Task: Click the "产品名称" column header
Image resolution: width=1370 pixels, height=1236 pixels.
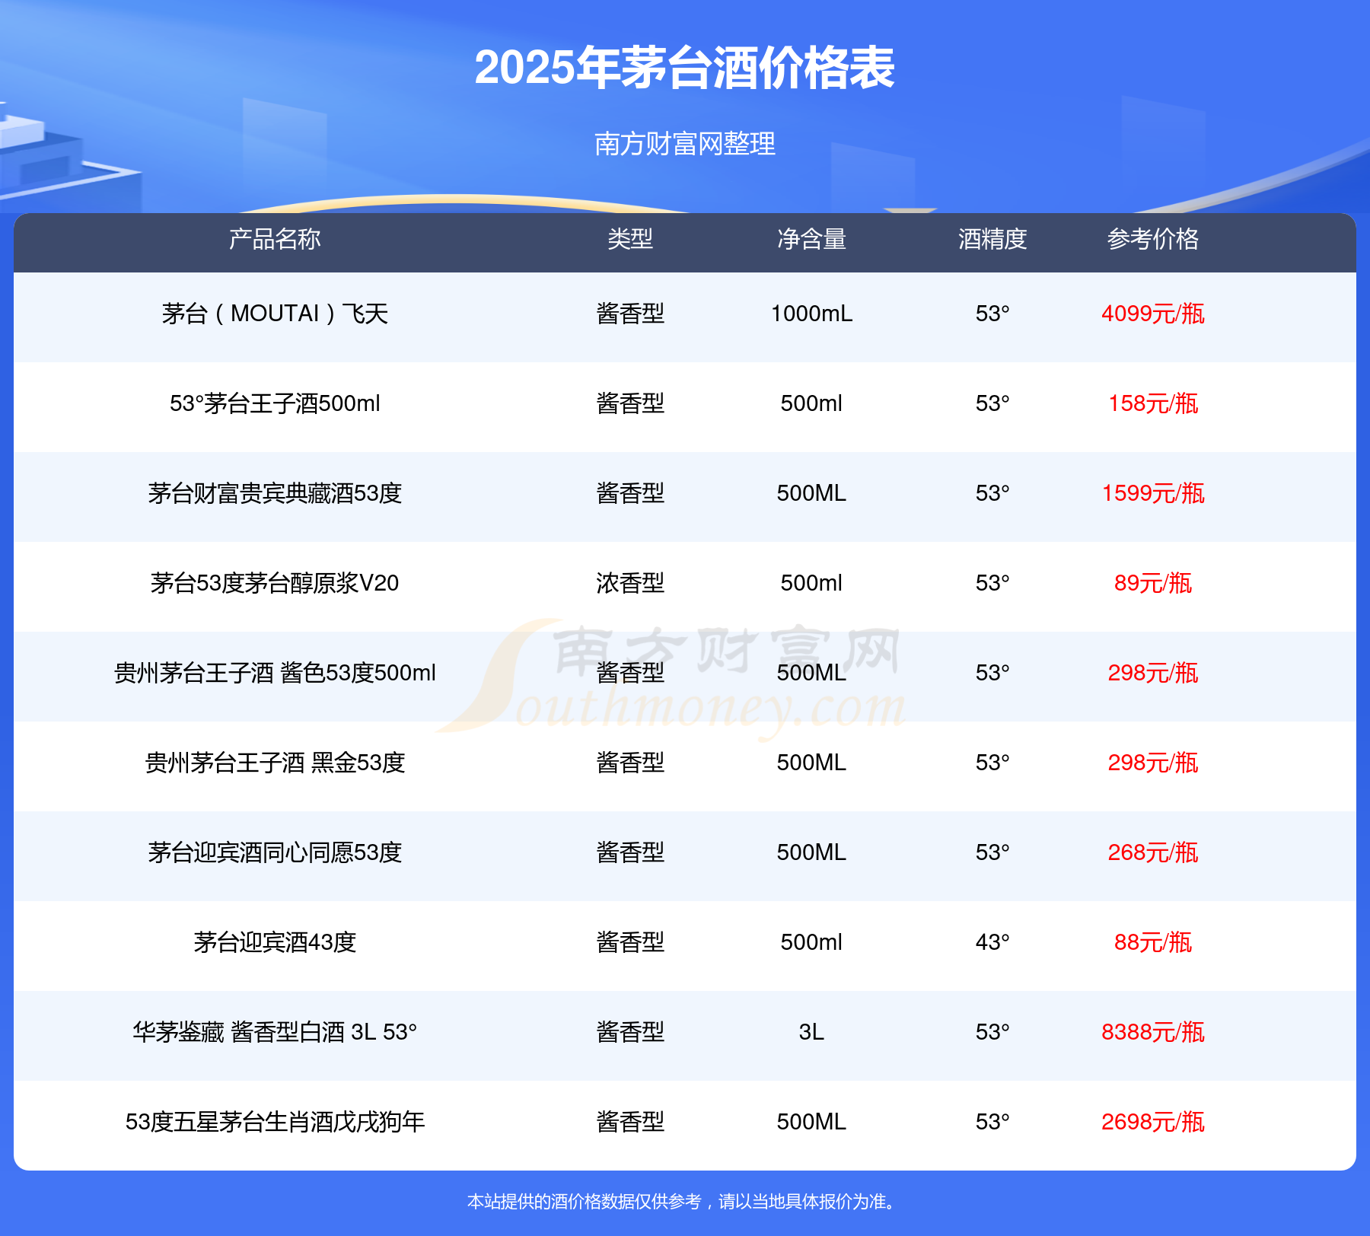Action: [275, 240]
